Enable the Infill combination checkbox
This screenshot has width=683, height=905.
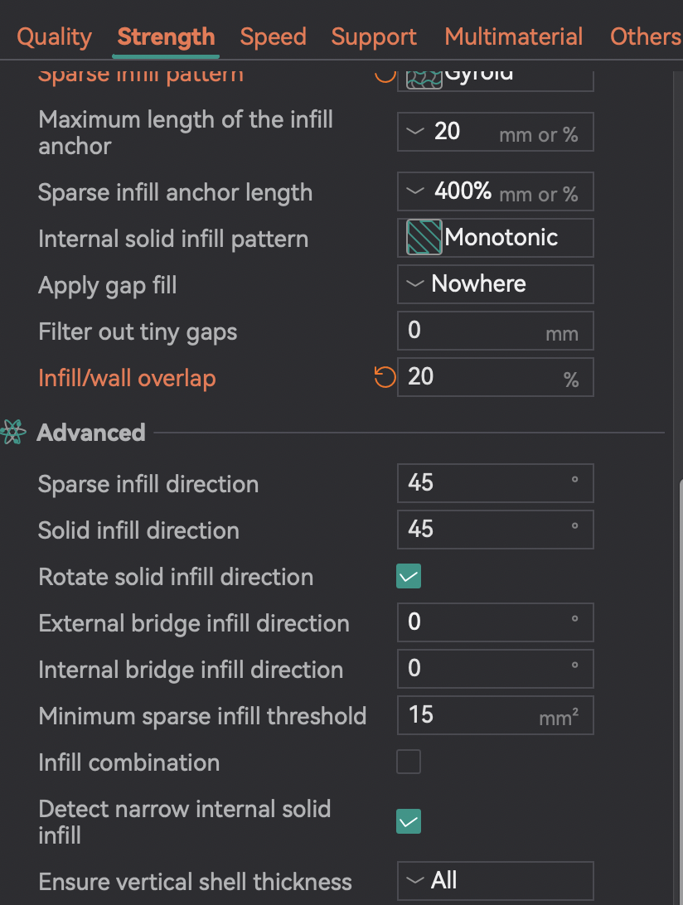(x=409, y=762)
